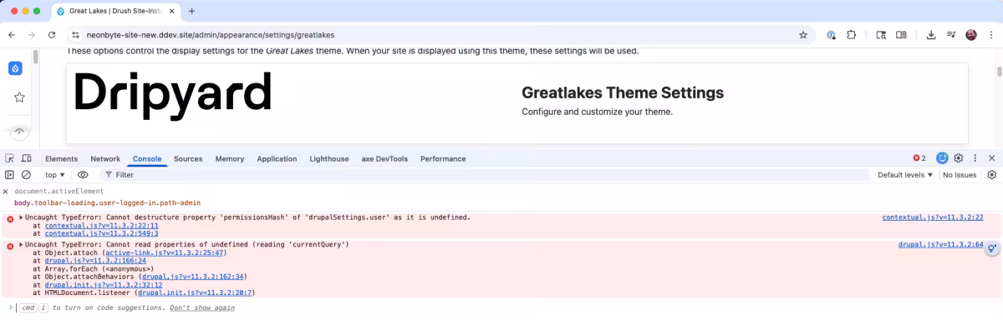Click the browser back arrow
1003x320 pixels.
12,35
